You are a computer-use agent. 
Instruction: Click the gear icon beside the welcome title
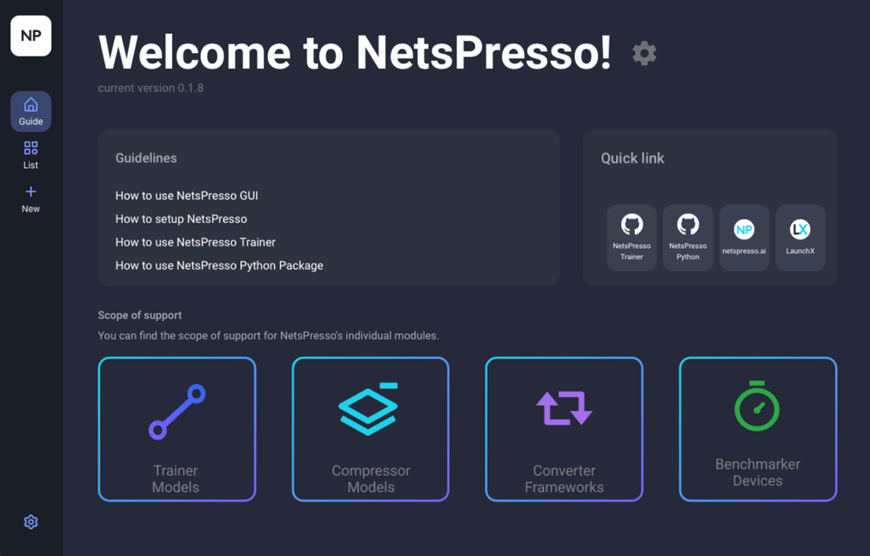click(644, 53)
